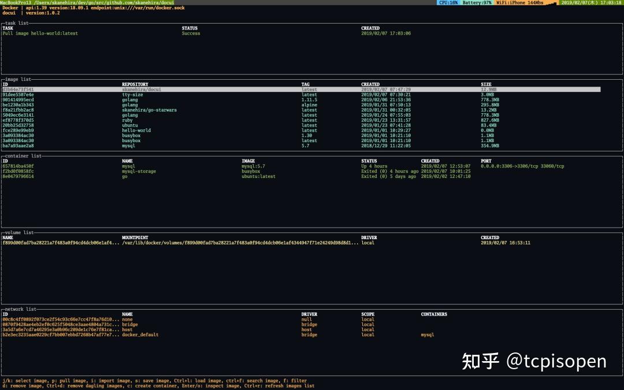This screenshot has width=624, height=390.
Task: Select the mysql-storage container
Action: pos(139,171)
